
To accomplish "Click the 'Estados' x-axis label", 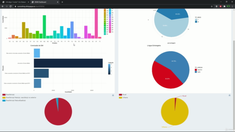I will click(55, 43).
